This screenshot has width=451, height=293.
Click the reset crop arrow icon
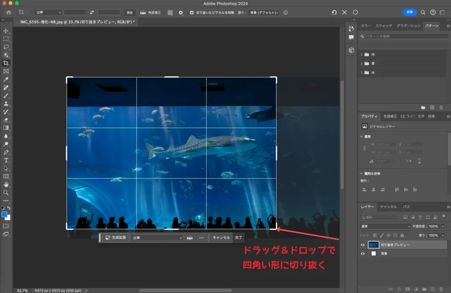click(x=334, y=12)
